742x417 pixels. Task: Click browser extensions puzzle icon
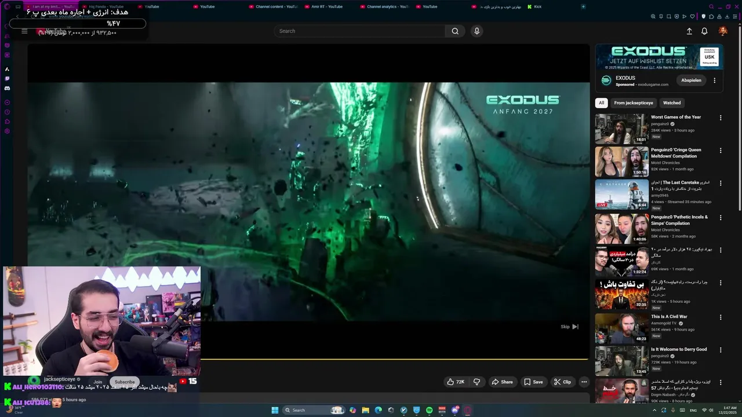pos(711,17)
